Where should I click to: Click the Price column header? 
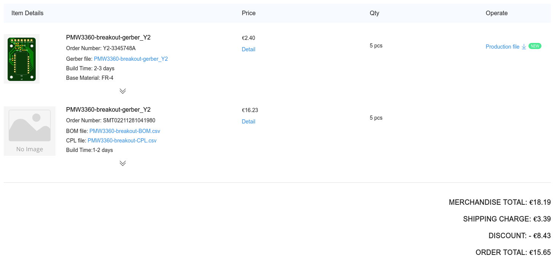coord(248,13)
